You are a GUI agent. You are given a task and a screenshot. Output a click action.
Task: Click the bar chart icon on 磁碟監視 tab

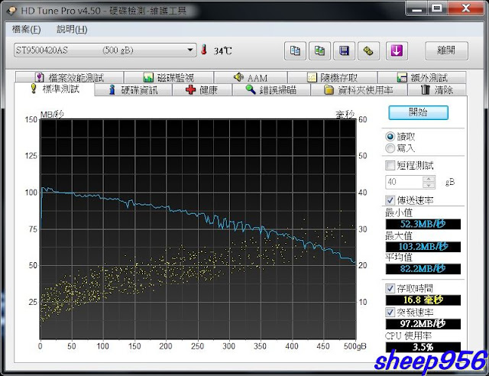point(148,77)
